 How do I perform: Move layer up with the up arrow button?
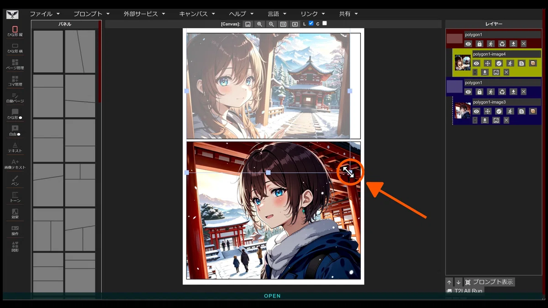tap(449, 282)
